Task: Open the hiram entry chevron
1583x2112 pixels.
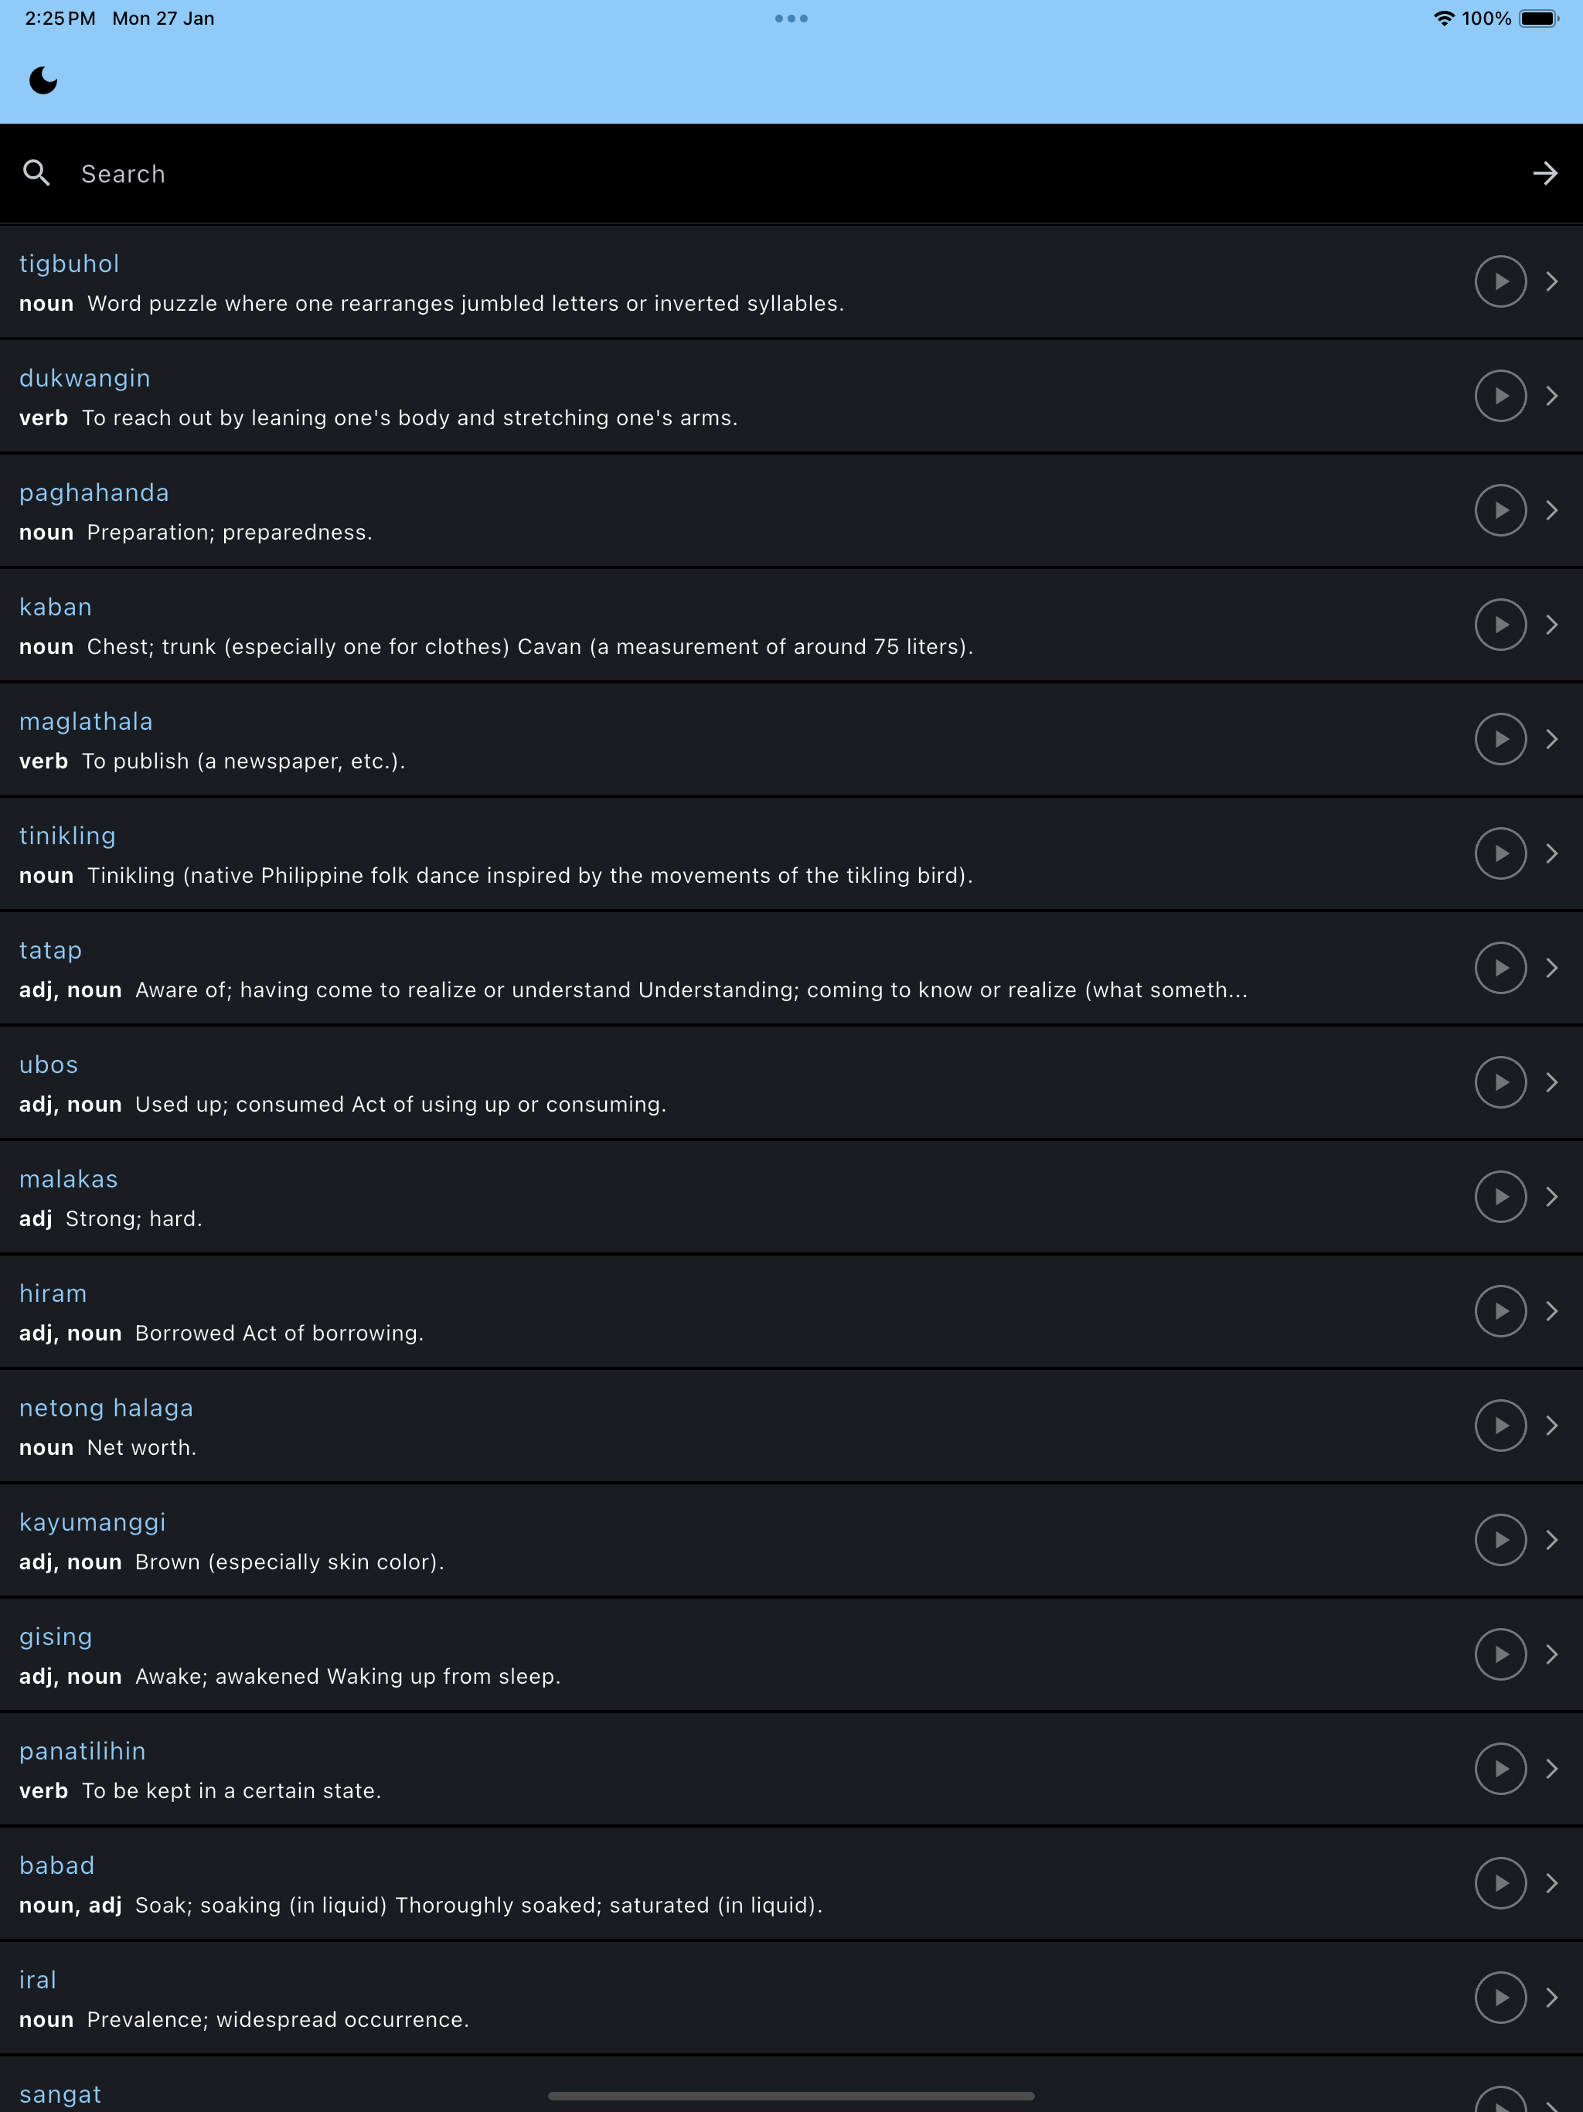Action: pos(1551,1311)
